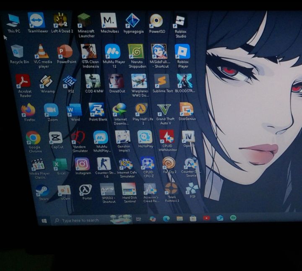
Task: Open SPEED2 - Shortcut icon
Action: [x=108, y=194]
